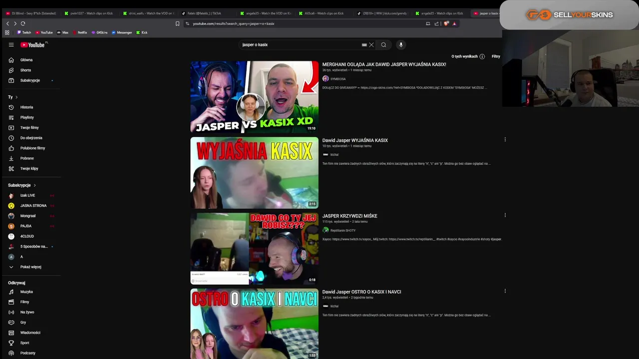Open the Brave shields icon in address bar
The height and width of the screenshot is (359, 639).
click(x=446, y=23)
